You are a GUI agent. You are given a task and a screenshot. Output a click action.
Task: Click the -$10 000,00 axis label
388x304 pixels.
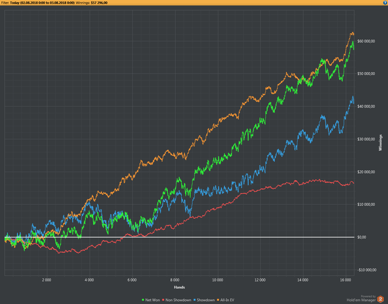click(367, 270)
